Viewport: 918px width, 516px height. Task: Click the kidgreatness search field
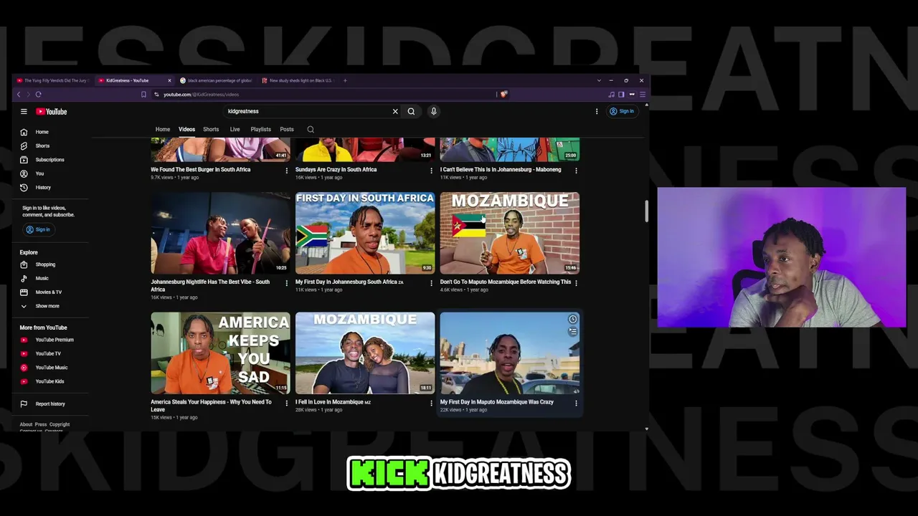[x=307, y=111]
